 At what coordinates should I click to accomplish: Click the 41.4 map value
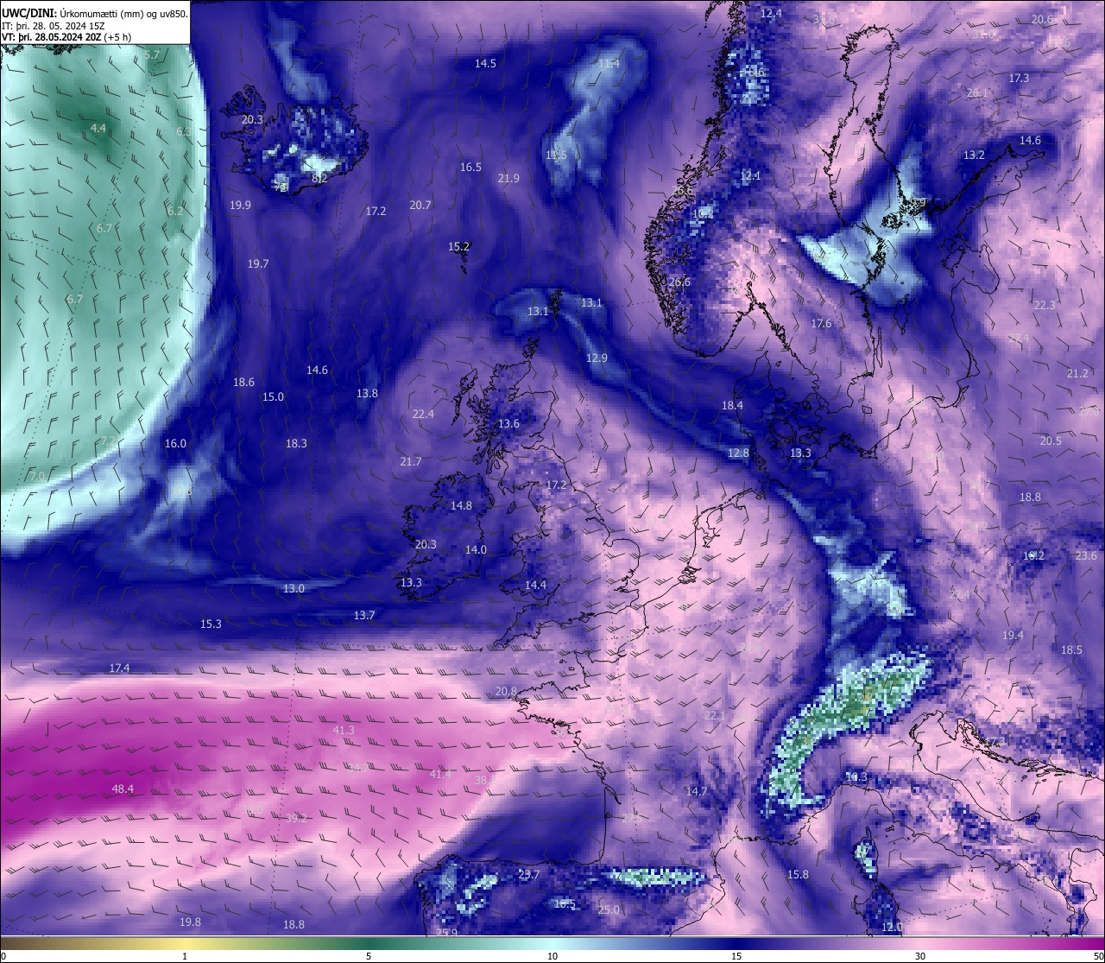[x=440, y=774]
